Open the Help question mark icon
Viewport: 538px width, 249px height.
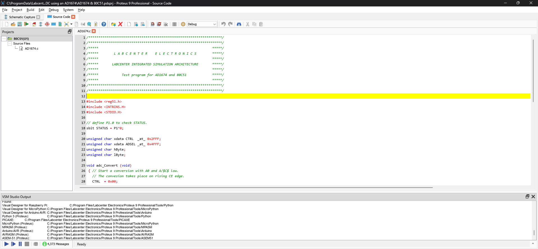pos(104,24)
